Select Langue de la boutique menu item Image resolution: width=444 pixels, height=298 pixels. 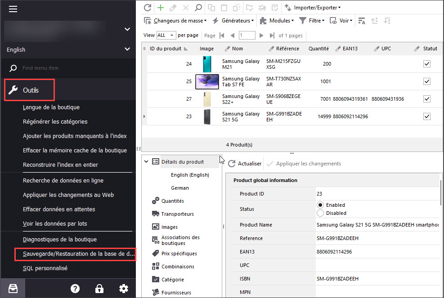(51, 107)
